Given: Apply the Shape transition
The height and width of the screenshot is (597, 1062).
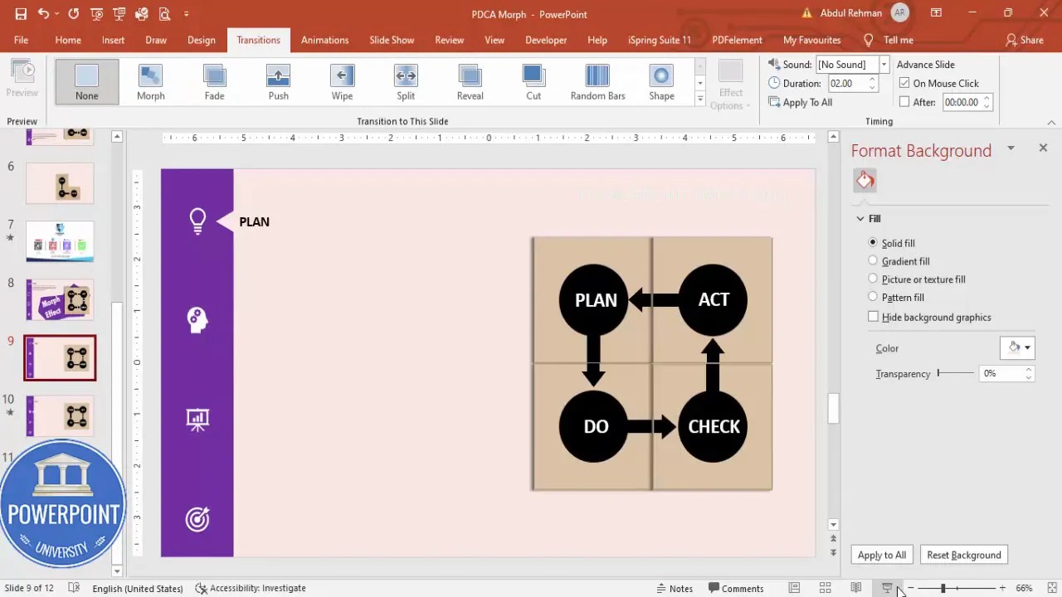Looking at the screenshot, I should [x=661, y=82].
